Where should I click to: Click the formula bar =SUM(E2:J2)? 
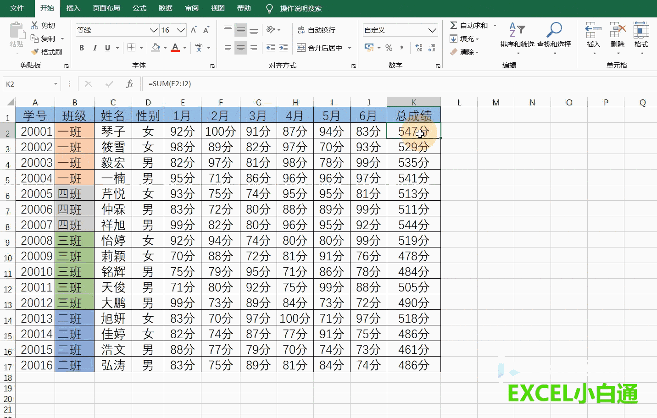tap(399, 84)
